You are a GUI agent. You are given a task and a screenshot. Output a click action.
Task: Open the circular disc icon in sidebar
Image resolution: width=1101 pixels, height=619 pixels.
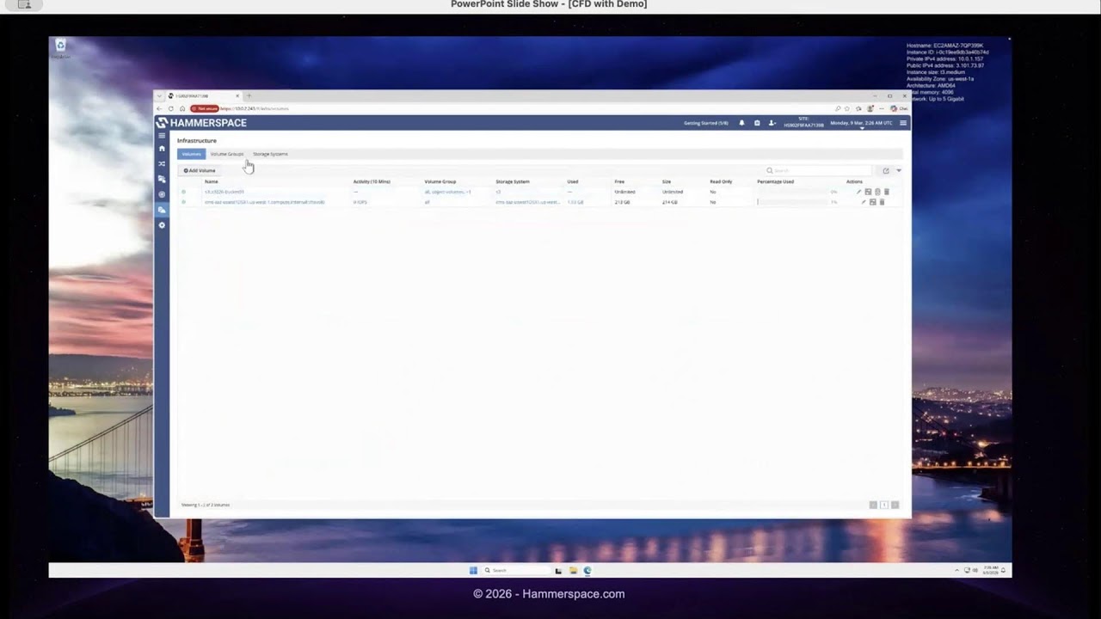coord(162,194)
